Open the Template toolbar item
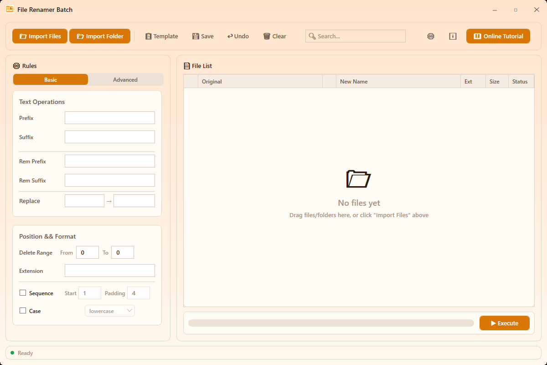Viewport: 547px width, 365px height. (x=162, y=36)
